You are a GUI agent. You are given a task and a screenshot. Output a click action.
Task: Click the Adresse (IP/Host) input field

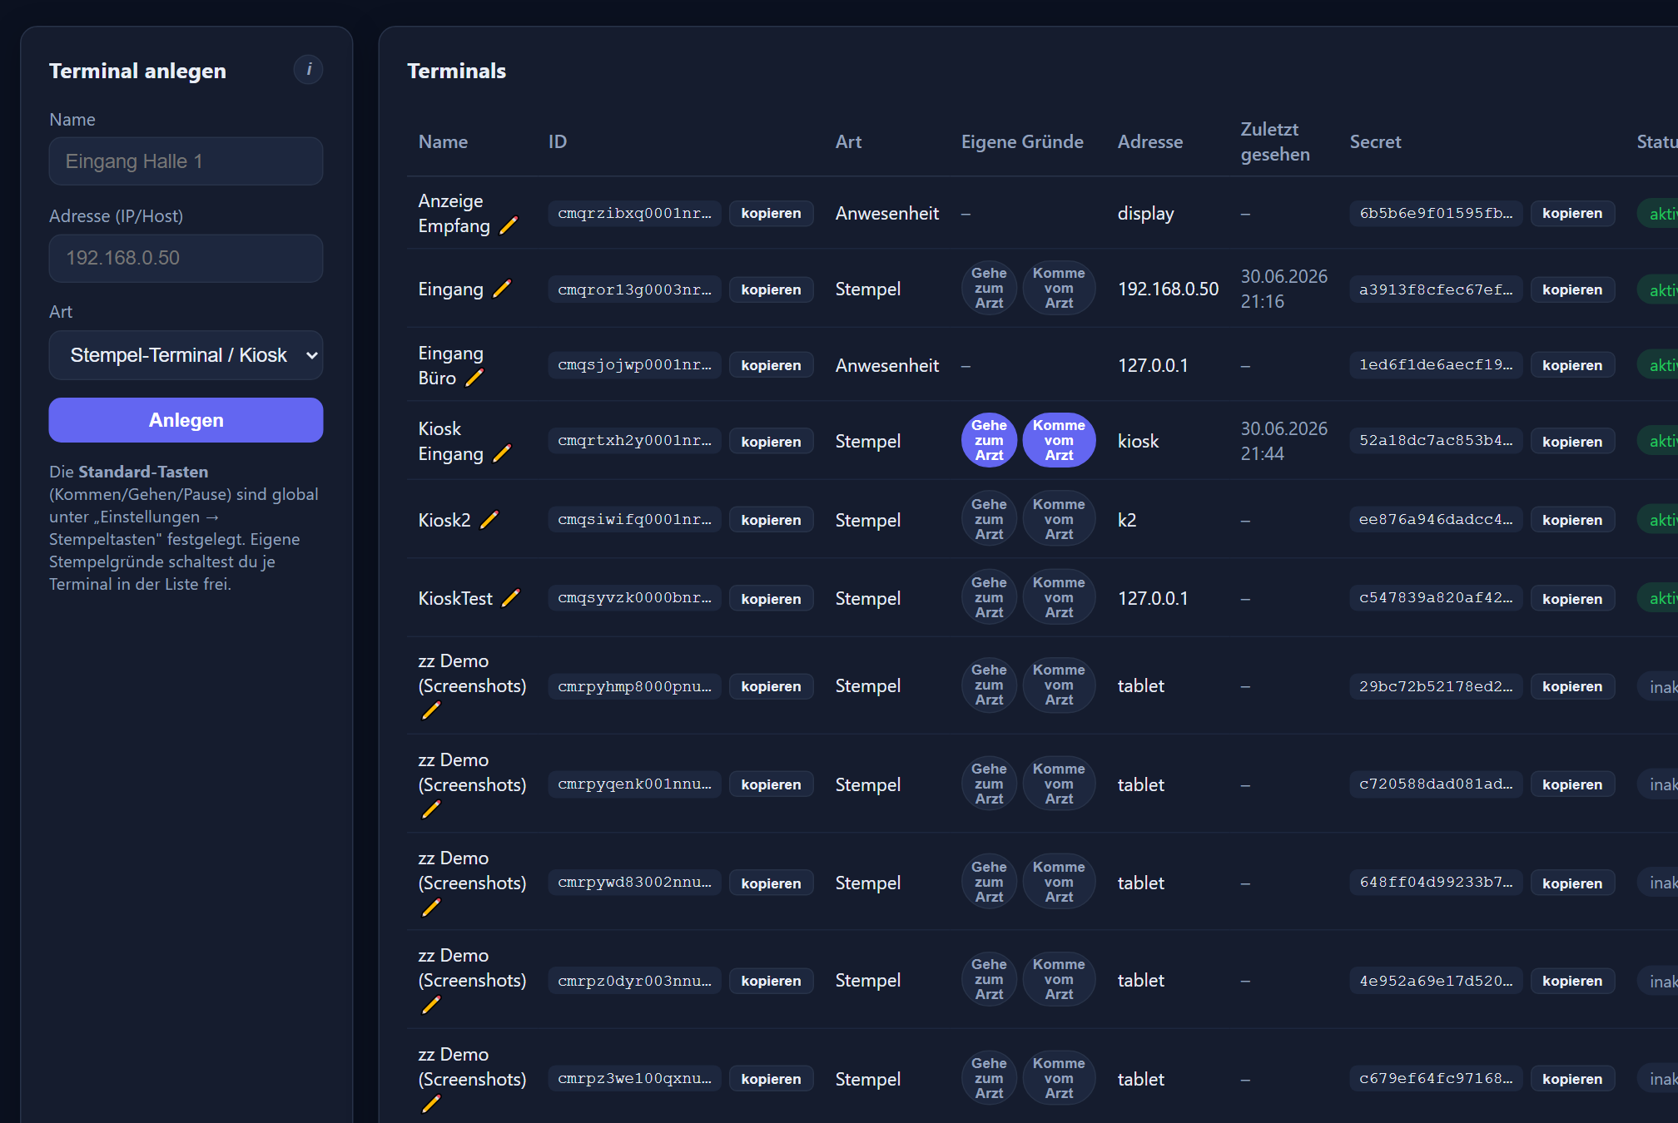186,258
